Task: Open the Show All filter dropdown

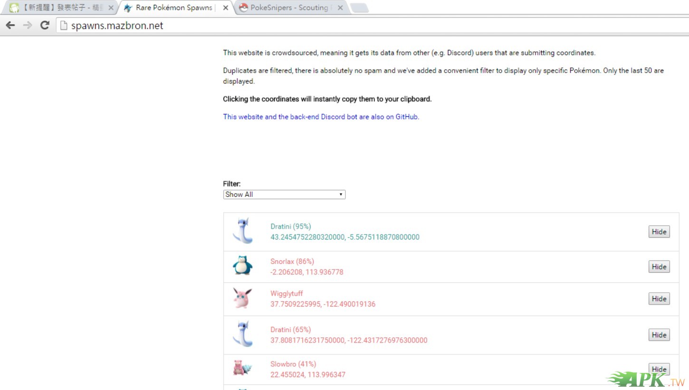Action: pos(284,195)
